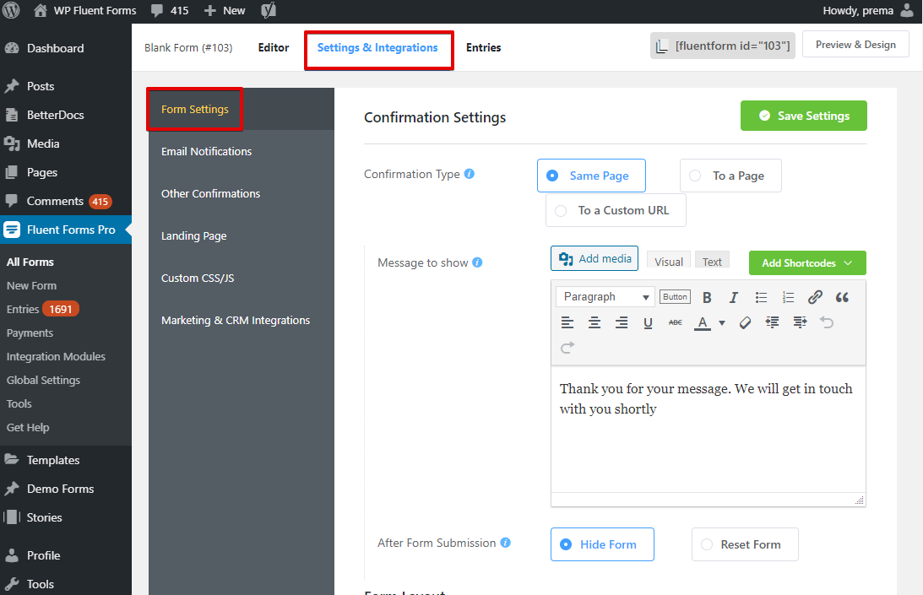Underline the selected text

point(648,322)
